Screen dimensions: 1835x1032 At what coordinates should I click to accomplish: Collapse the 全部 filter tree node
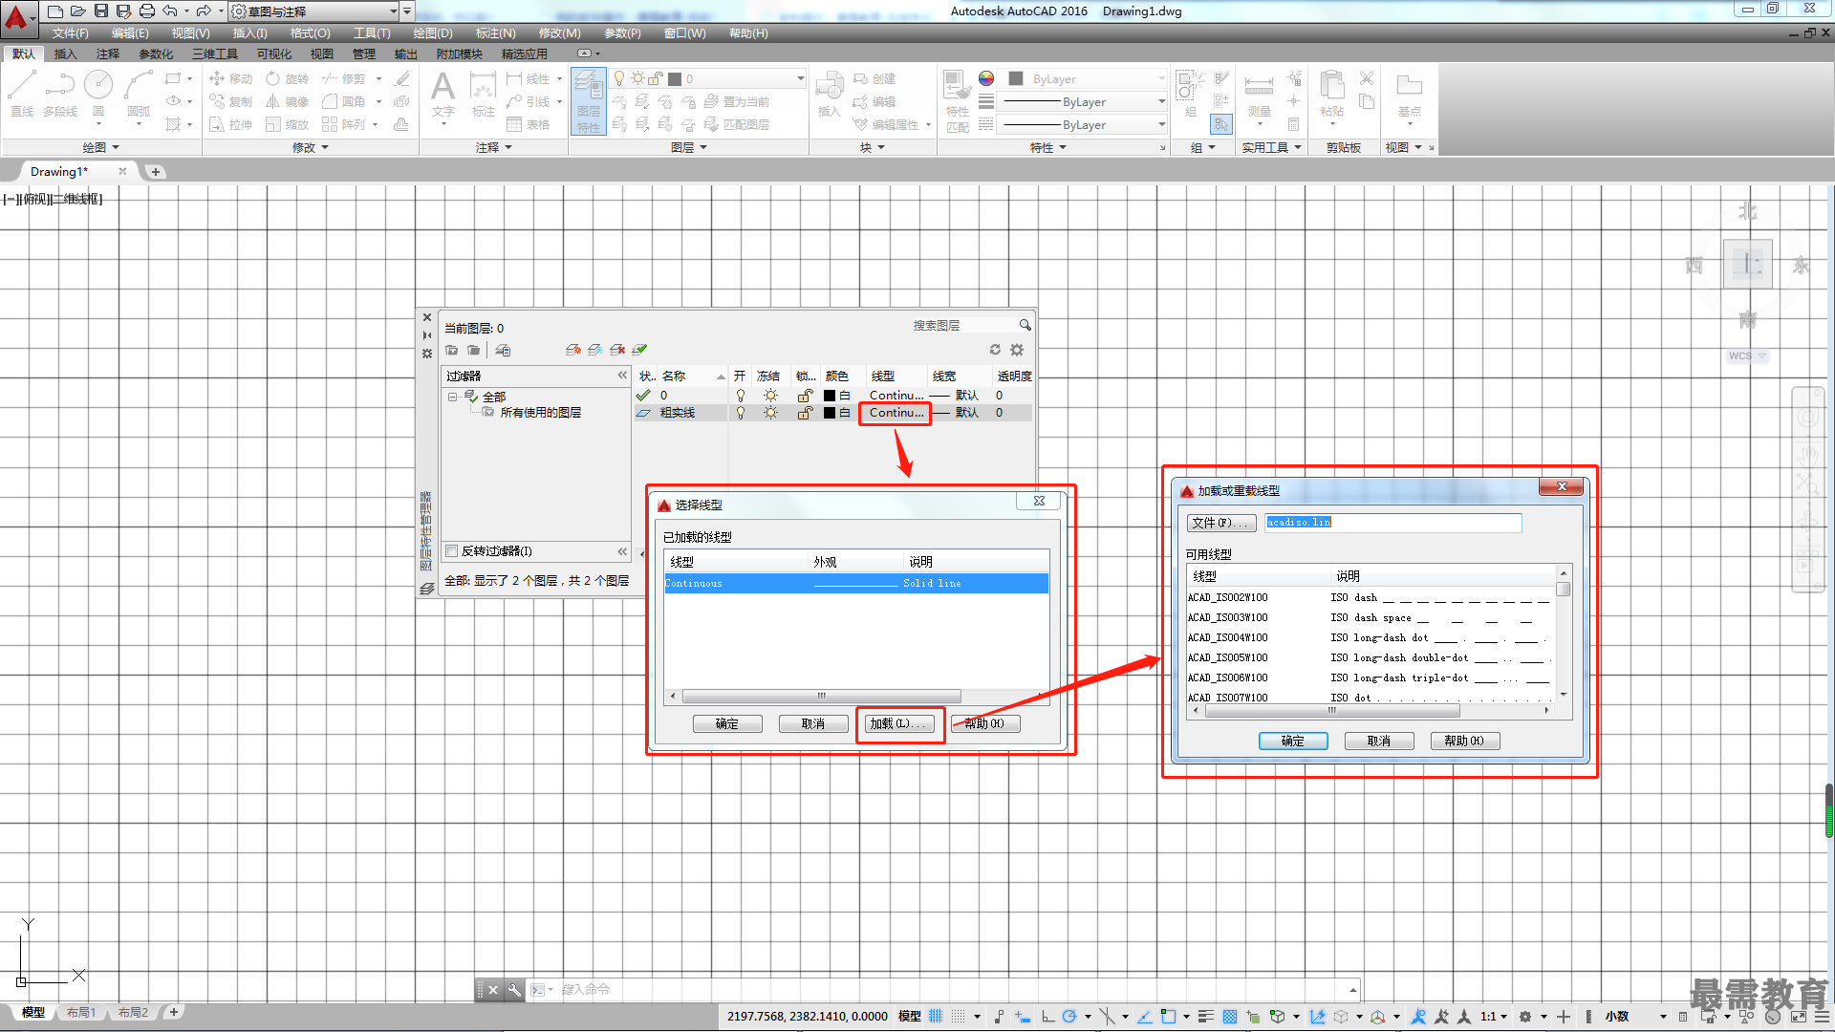tap(453, 397)
